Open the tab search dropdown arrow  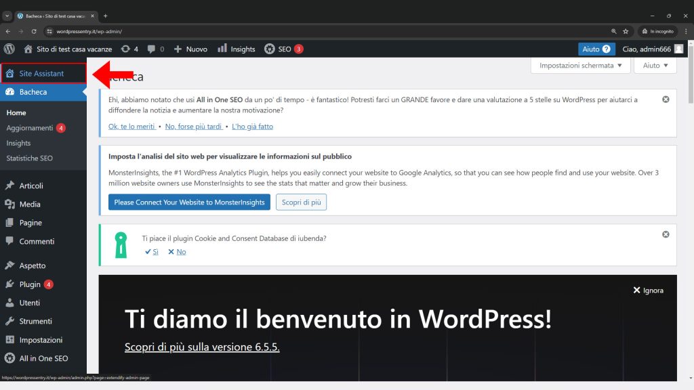pyautogui.click(x=7, y=16)
